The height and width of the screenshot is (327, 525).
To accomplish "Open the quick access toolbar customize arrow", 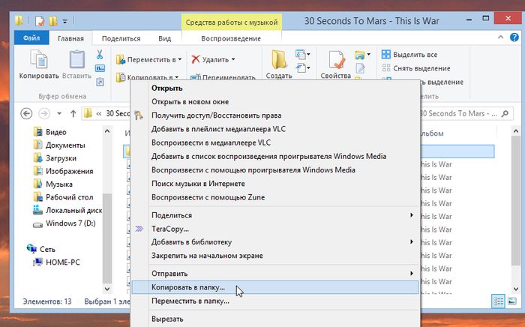I will pyautogui.click(x=65, y=21).
